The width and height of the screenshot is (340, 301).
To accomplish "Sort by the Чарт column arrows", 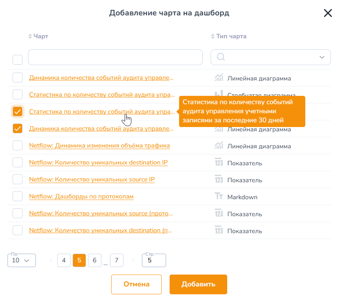I will pyautogui.click(x=30, y=36).
